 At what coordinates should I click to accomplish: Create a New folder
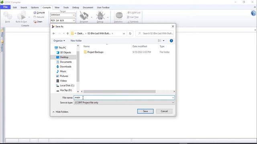[76, 41]
